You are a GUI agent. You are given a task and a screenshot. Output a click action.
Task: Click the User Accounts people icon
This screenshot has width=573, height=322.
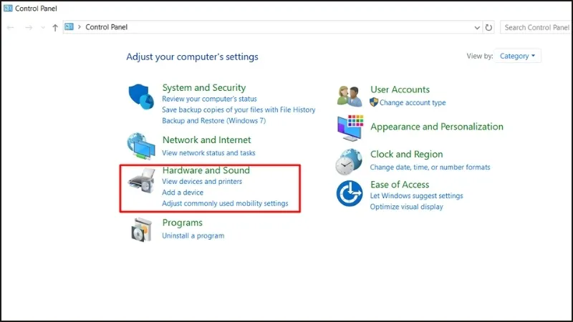coord(350,96)
